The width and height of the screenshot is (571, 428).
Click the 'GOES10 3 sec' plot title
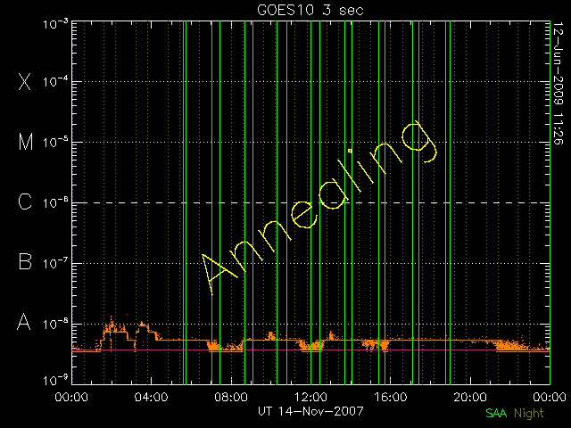[310, 10]
